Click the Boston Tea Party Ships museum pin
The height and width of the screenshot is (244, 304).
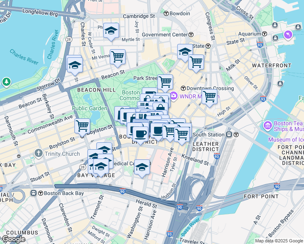[x=268, y=126]
